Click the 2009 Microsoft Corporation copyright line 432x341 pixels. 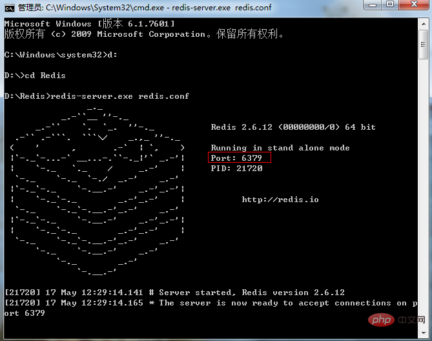point(143,34)
